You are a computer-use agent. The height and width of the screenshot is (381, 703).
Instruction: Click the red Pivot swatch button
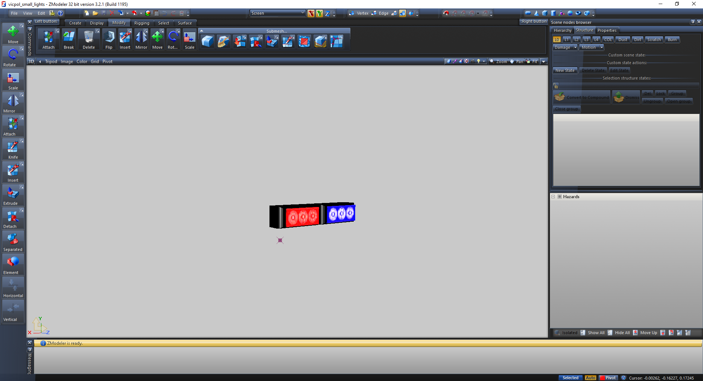coord(609,378)
